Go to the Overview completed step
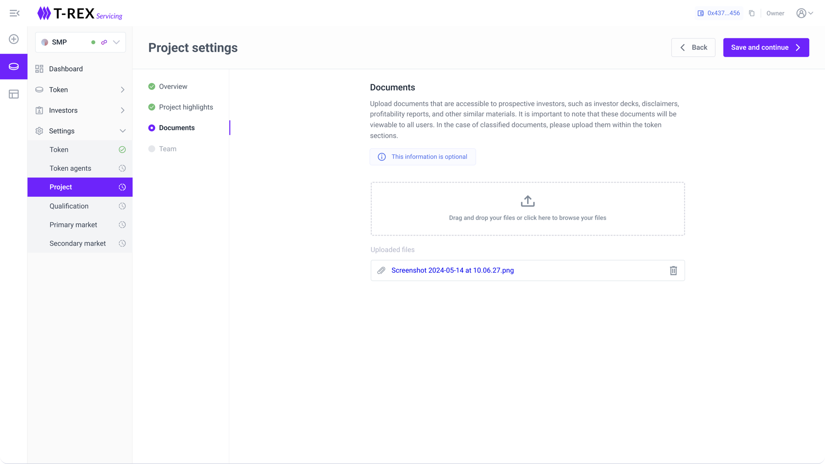This screenshot has height=464, width=825. [173, 87]
